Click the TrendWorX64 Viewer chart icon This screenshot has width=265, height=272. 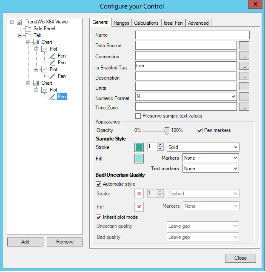tap(20, 22)
